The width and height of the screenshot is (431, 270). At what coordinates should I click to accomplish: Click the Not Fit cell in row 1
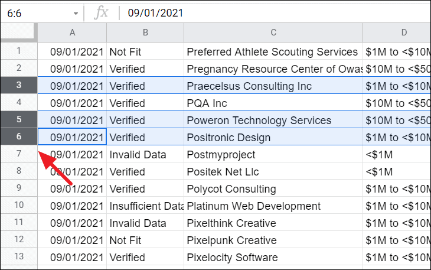[126, 52]
